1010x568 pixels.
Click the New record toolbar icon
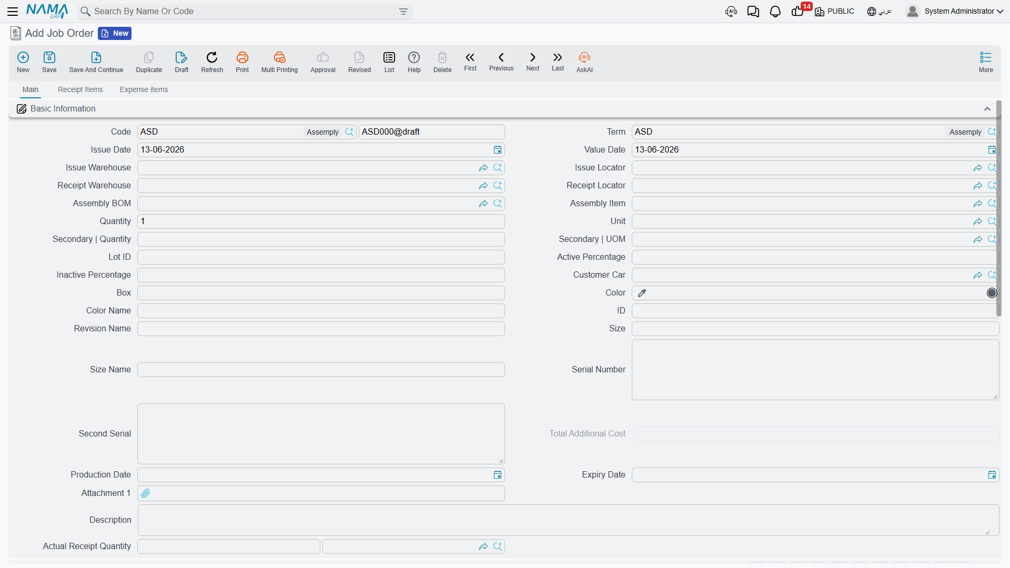23,62
